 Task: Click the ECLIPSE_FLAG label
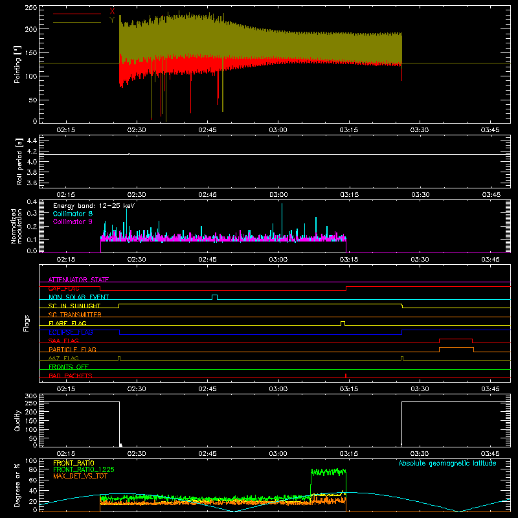(71, 332)
